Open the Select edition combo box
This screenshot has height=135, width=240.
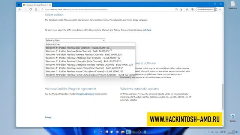coord(75,40)
